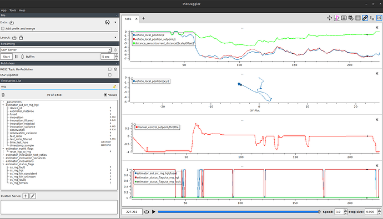Expand estimator_innovation_variances node
Screen dimensions: 383x219
[3, 158]
